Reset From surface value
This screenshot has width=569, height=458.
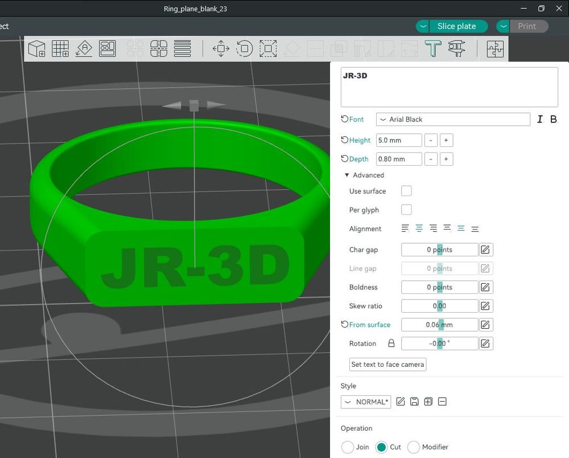[344, 324]
